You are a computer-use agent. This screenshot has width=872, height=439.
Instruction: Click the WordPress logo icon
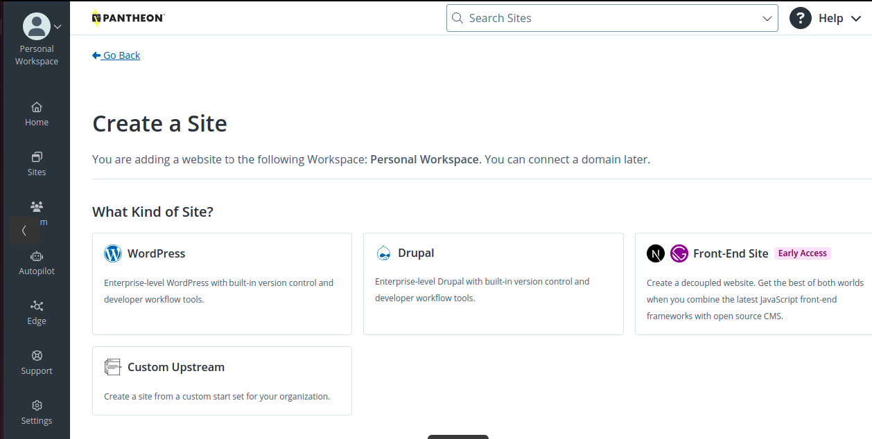click(x=113, y=253)
